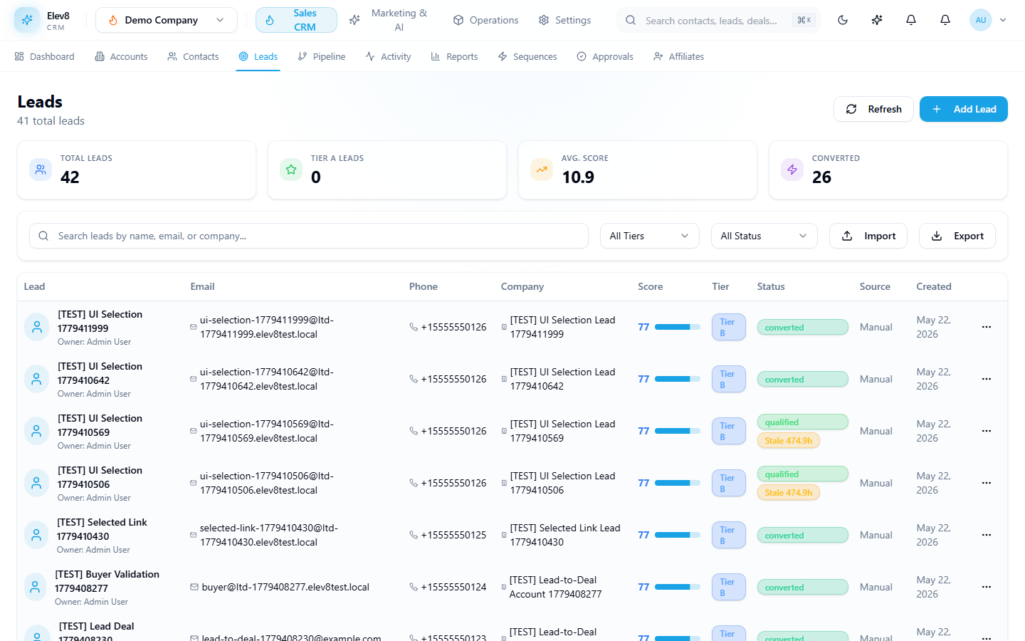The width and height of the screenshot is (1025, 641).
Task: Click score bar of Buyer Validation lead
Action: [x=677, y=587]
